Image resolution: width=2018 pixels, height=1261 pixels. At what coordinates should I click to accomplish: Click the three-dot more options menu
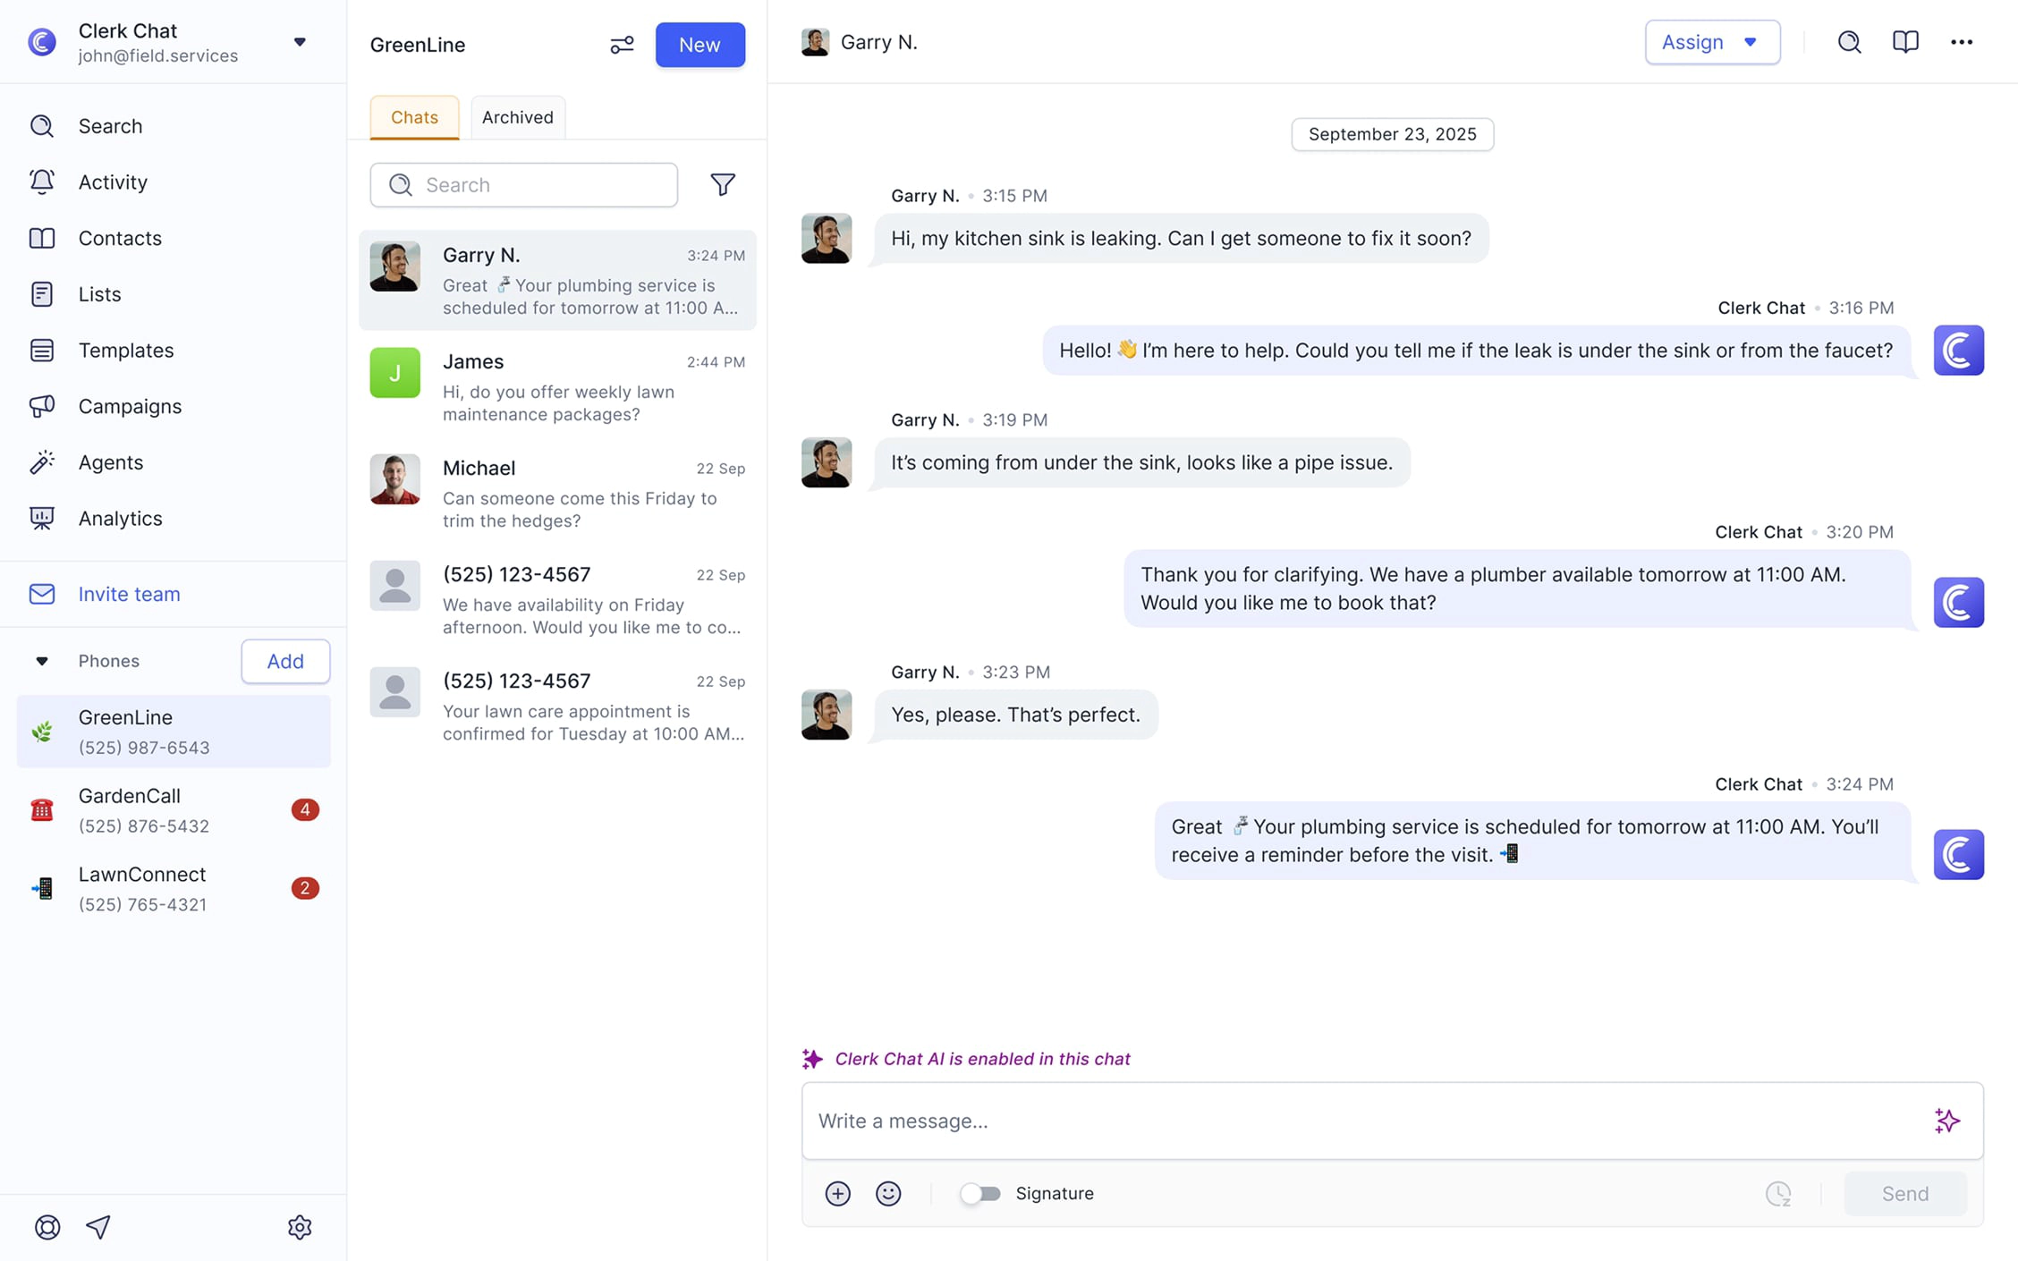[x=1961, y=42]
